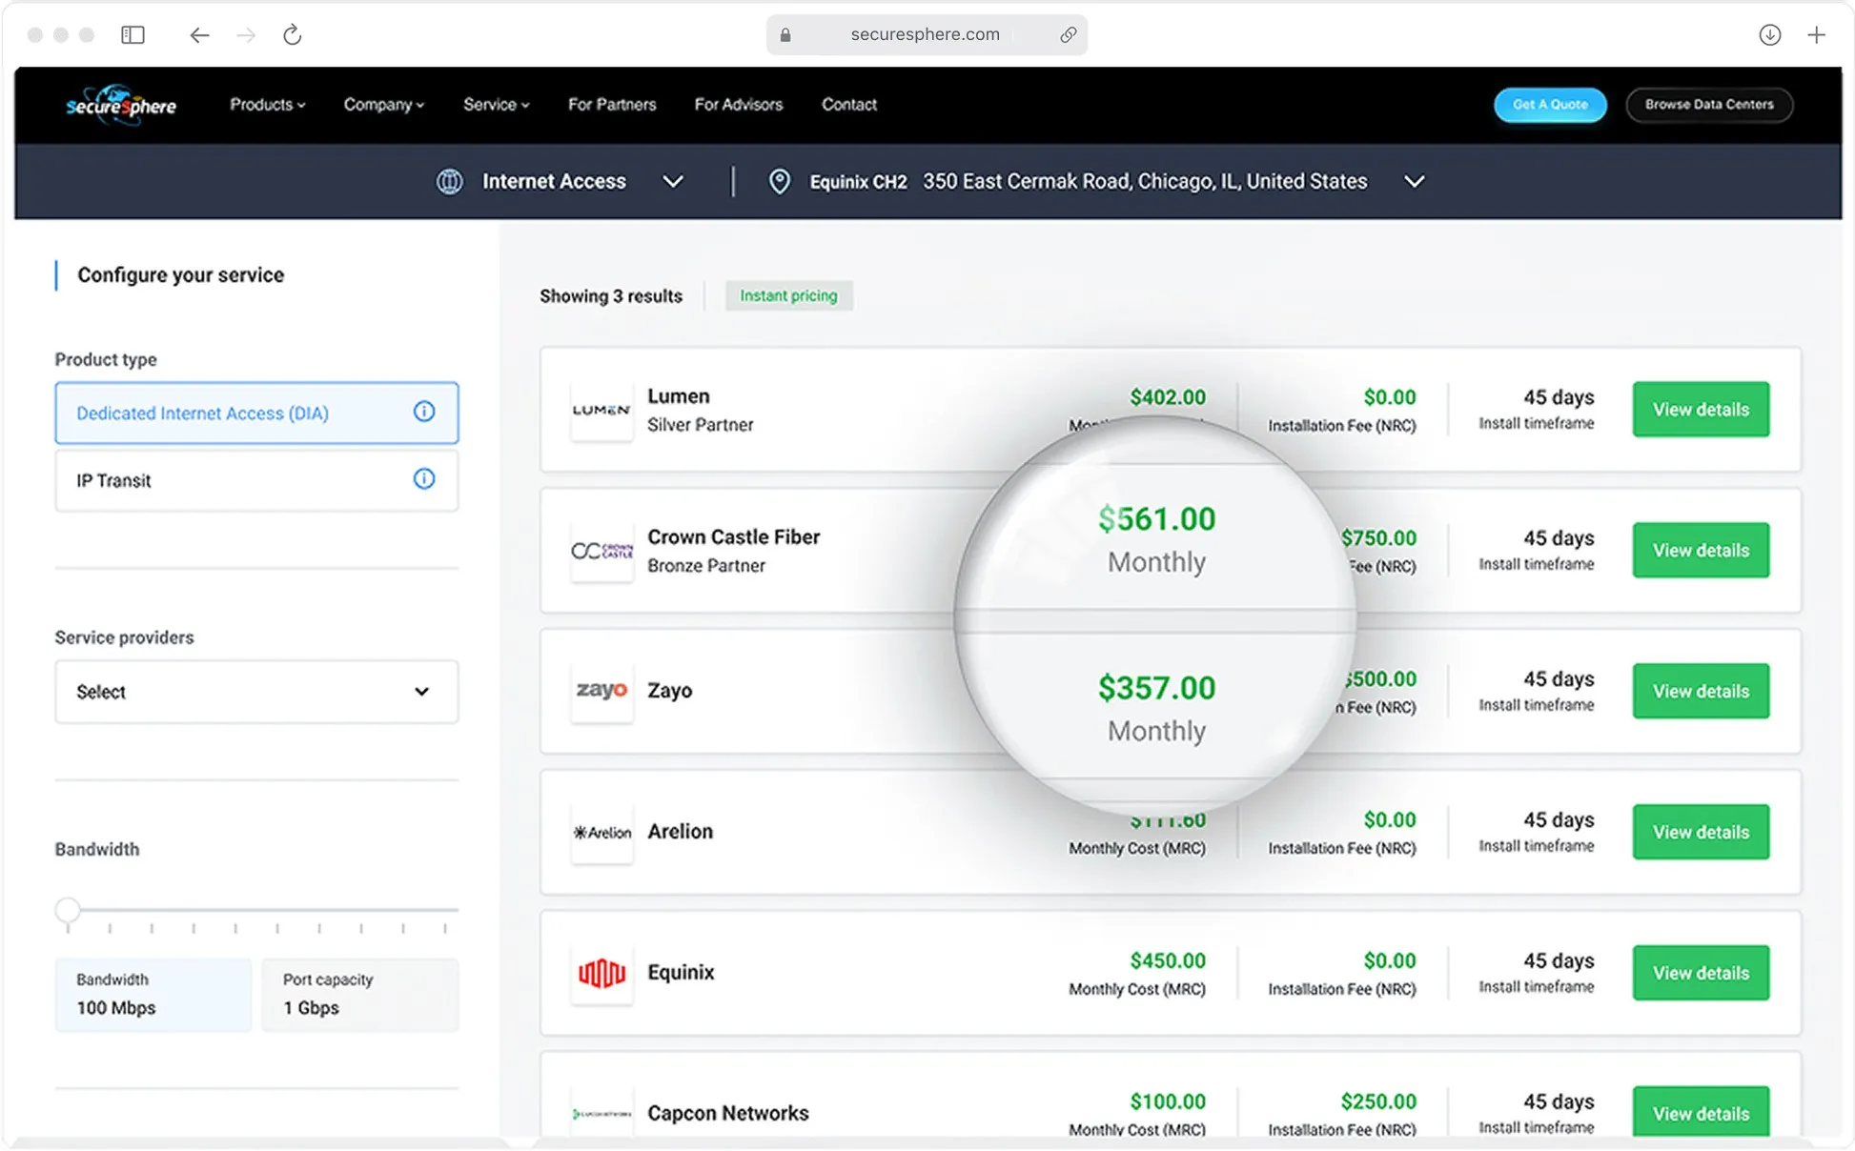Open the Service providers Select dropdown
1855x1151 pixels.
pos(255,692)
